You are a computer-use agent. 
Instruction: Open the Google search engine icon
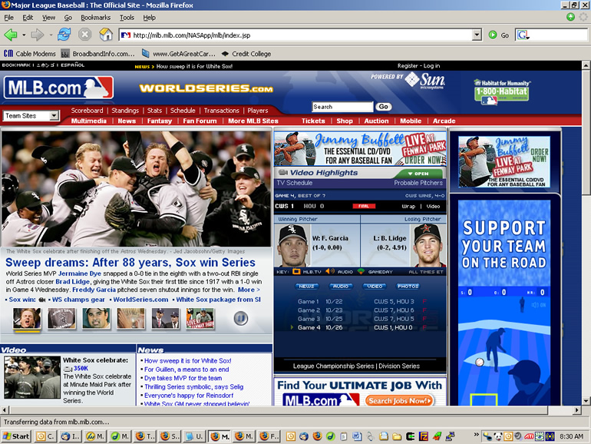(523, 35)
